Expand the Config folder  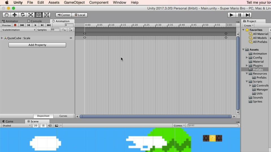(247, 57)
